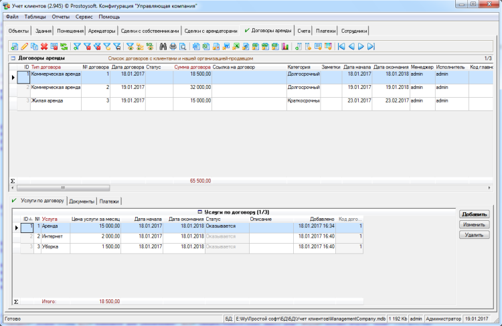Switch to the Арендаторы tab

click(102, 31)
